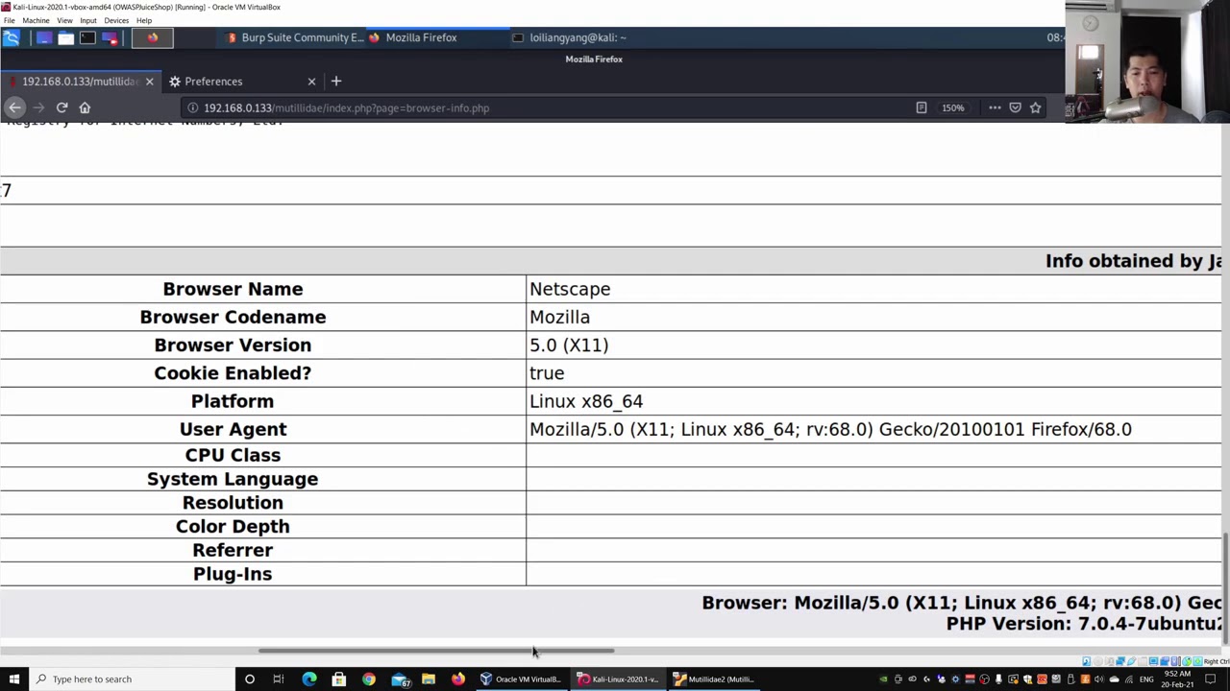Open the VirtualBox Input menu
Viewport: 1230px width, 691px height.
tap(87, 20)
